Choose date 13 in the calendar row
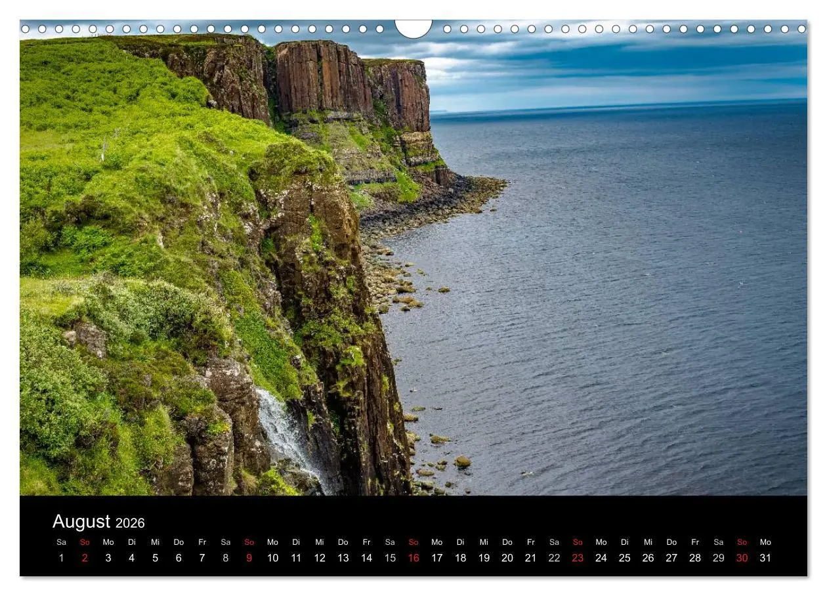 (x=343, y=558)
